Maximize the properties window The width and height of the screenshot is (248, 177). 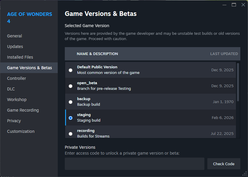(234, 5)
